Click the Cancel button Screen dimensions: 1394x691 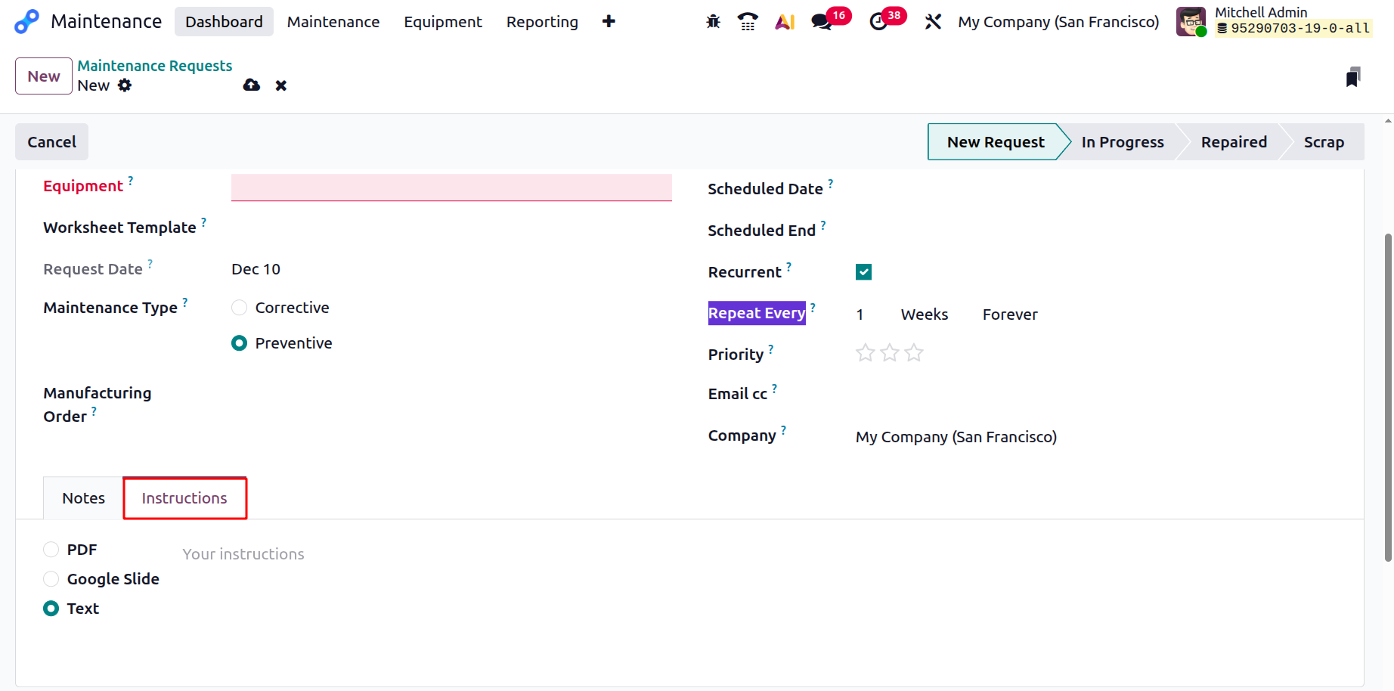pyautogui.click(x=51, y=142)
